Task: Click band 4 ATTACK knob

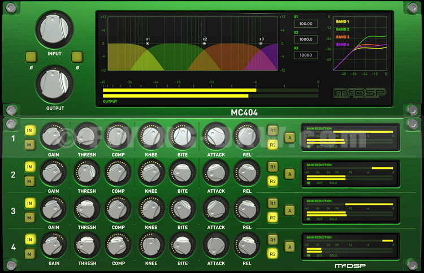Action: [x=215, y=245]
